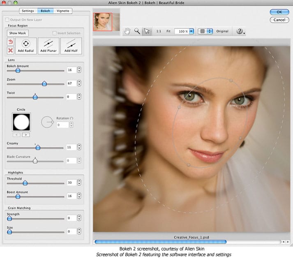293x259 pixels.
Task: Toggle the Invert Selection checkbox
Action: [55, 33]
